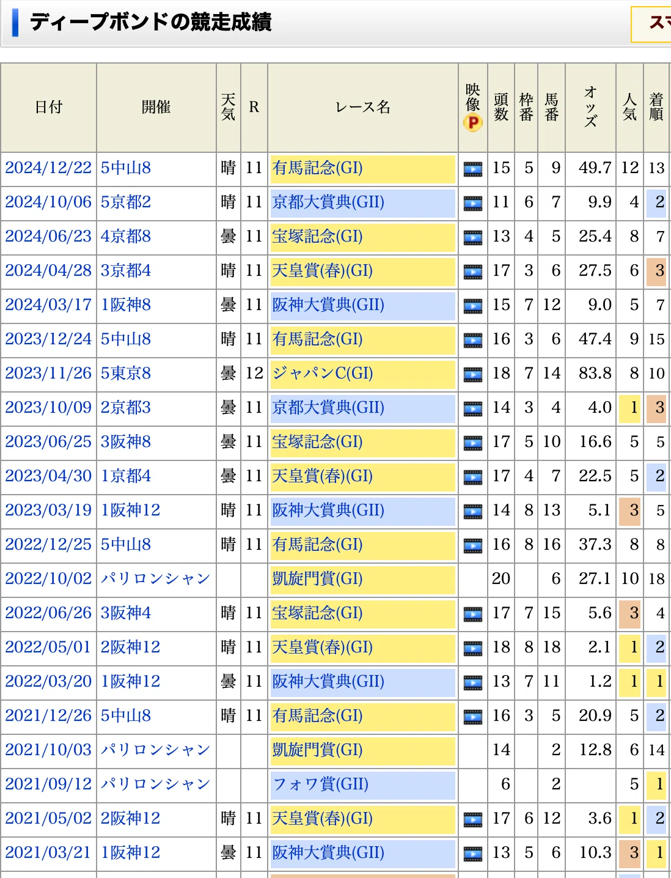Open video icon for ジャパンC row

click(x=472, y=374)
